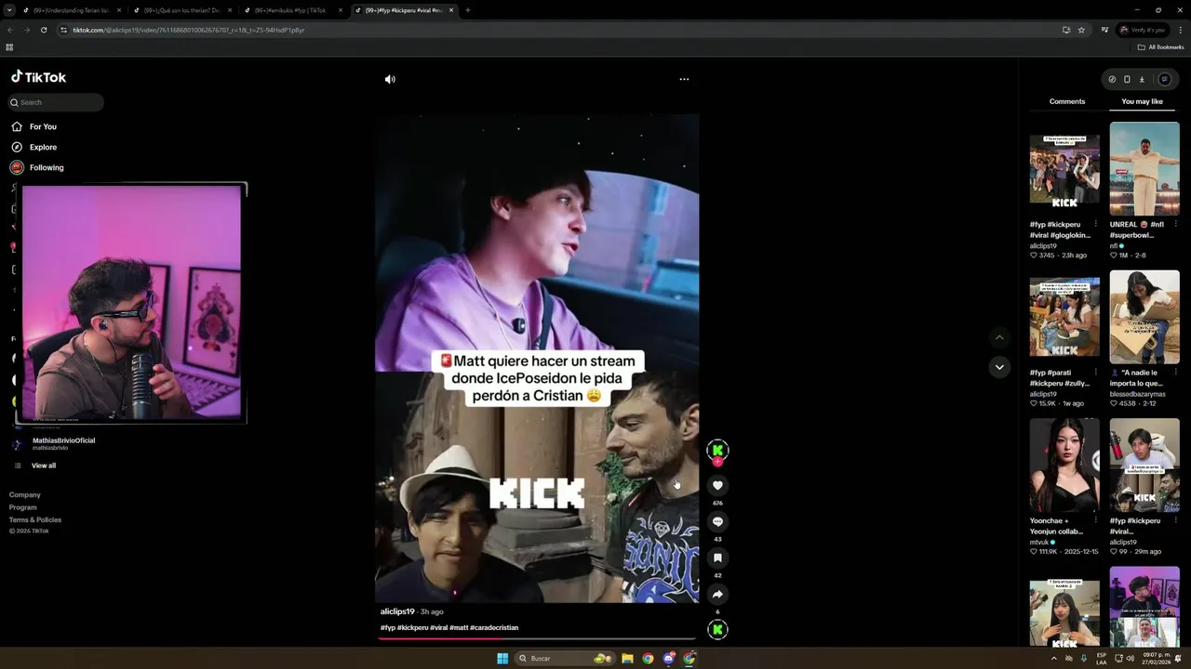Mute the video with the speaker icon
Screen dimensions: 1191x669
coord(390,79)
